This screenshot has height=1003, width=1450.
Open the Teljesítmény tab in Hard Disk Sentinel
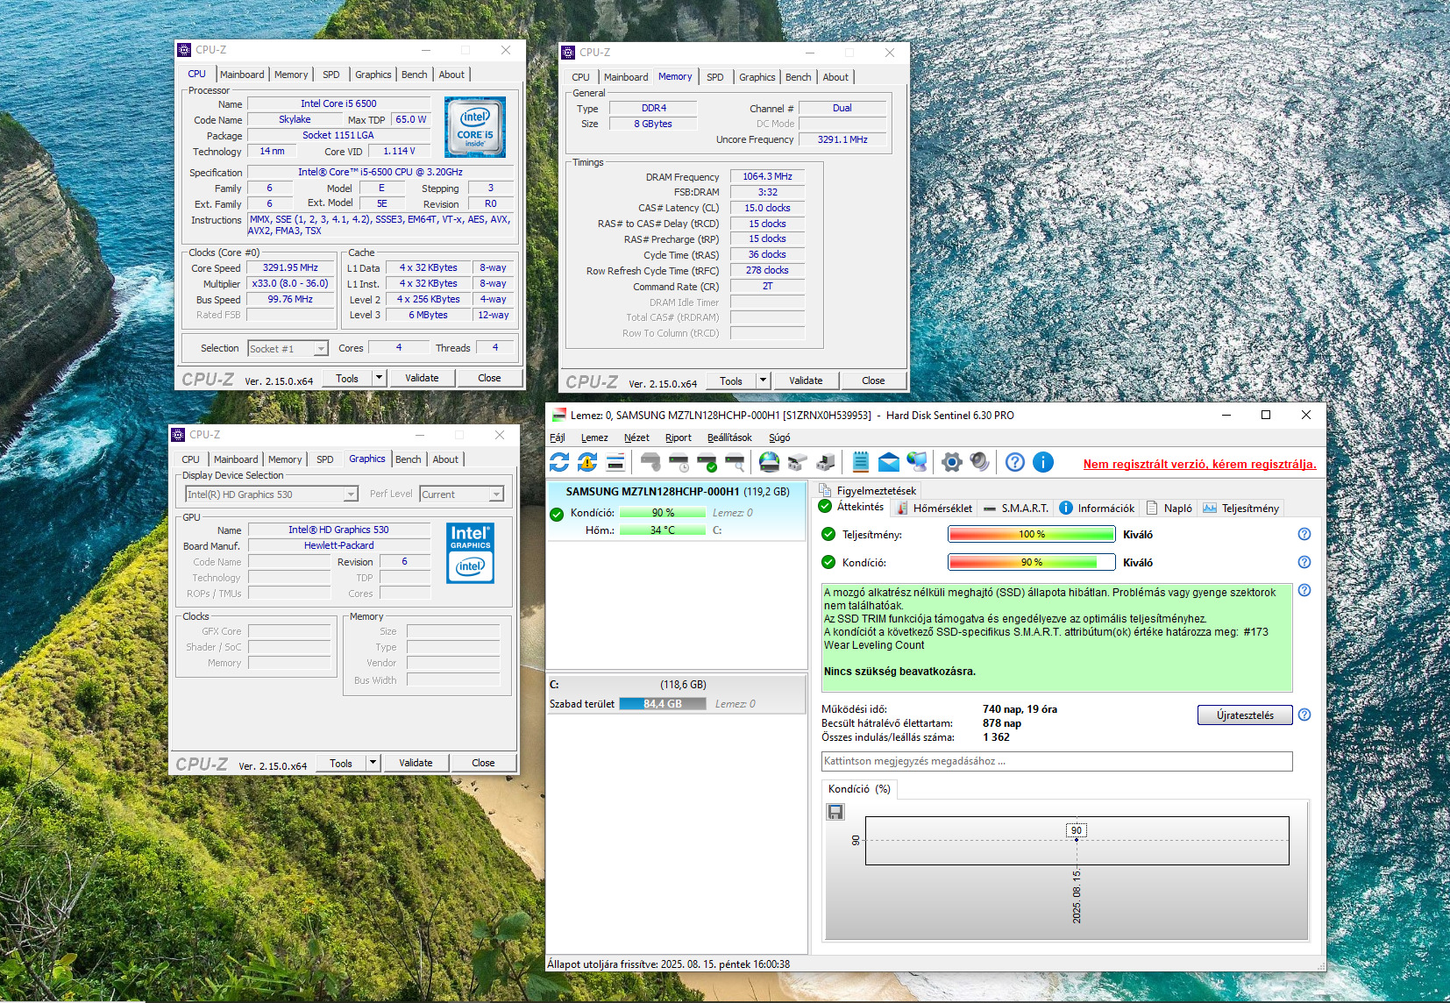1241,509
